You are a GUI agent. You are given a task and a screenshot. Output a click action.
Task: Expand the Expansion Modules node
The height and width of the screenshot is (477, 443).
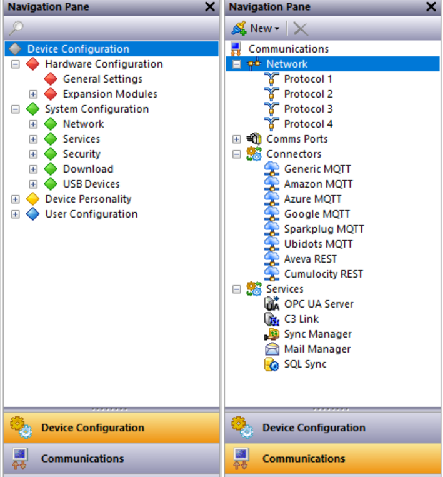[x=34, y=94]
